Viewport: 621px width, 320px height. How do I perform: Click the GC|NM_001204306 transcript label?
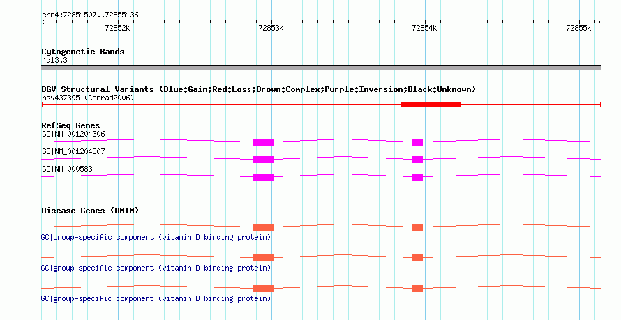pos(73,134)
